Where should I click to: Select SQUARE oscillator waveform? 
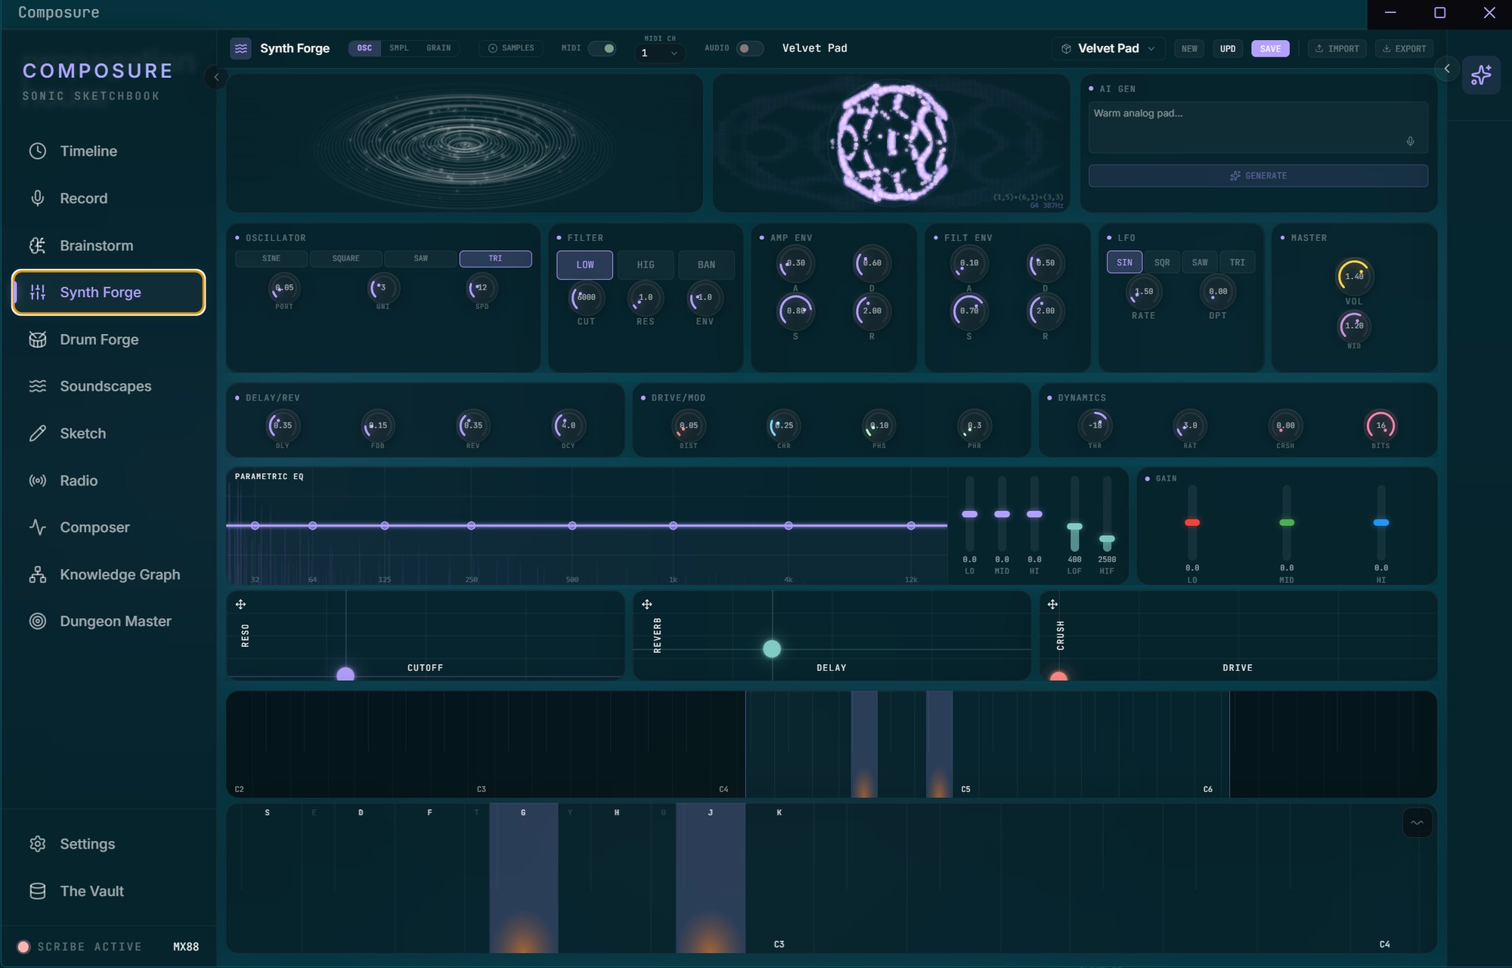[x=345, y=258]
